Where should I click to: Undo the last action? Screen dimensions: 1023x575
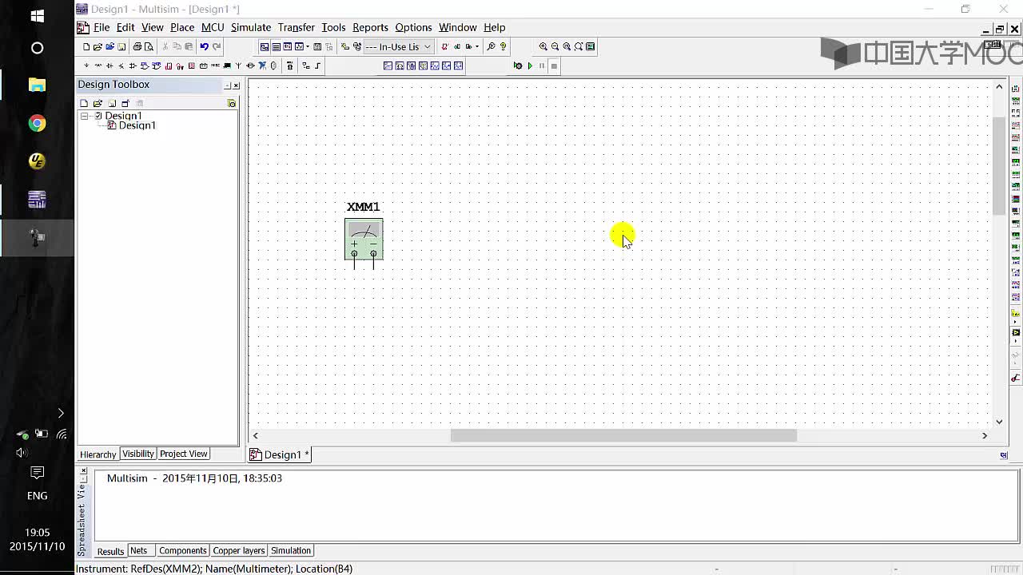coord(204,46)
